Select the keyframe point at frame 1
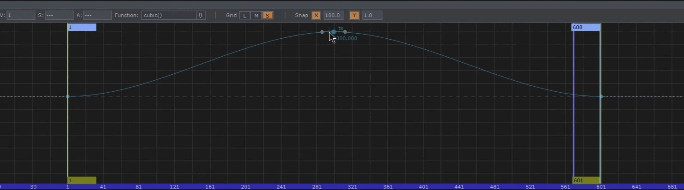This screenshot has width=684, height=190. [68, 96]
